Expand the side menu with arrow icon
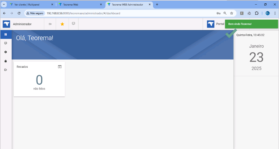Image resolution: width=279 pixels, height=149 pixels. click(x=50, y=24)
